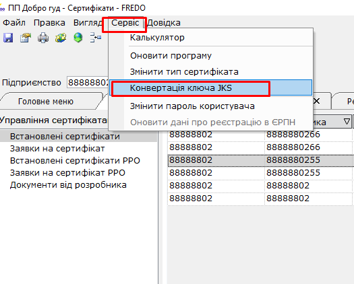Close the open tab with X

pos(317,101)
